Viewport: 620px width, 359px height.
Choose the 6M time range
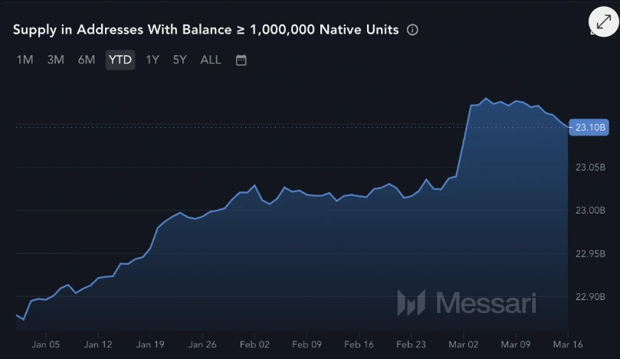coord(86,60)
